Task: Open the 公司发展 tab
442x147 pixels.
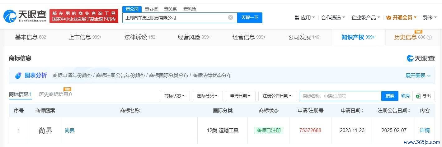Action: [303, 37]
